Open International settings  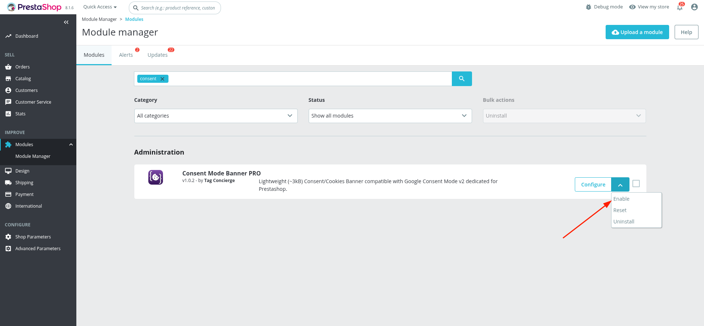tap(29, 206)
